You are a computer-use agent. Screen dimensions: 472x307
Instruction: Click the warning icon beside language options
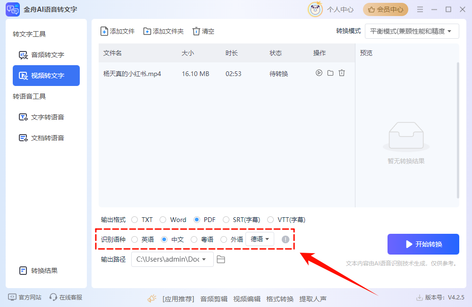point(285,239)
